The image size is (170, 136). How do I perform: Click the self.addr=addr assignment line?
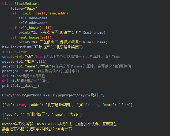[33, 23]
